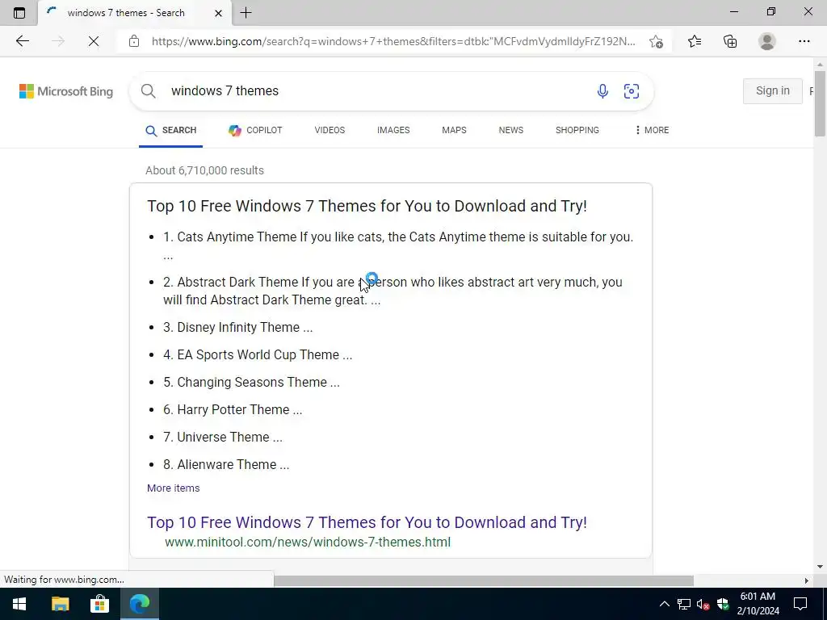Click the Microsoft Bing logo
This screenshot has height=620, width=827.
tap(66, 91)
